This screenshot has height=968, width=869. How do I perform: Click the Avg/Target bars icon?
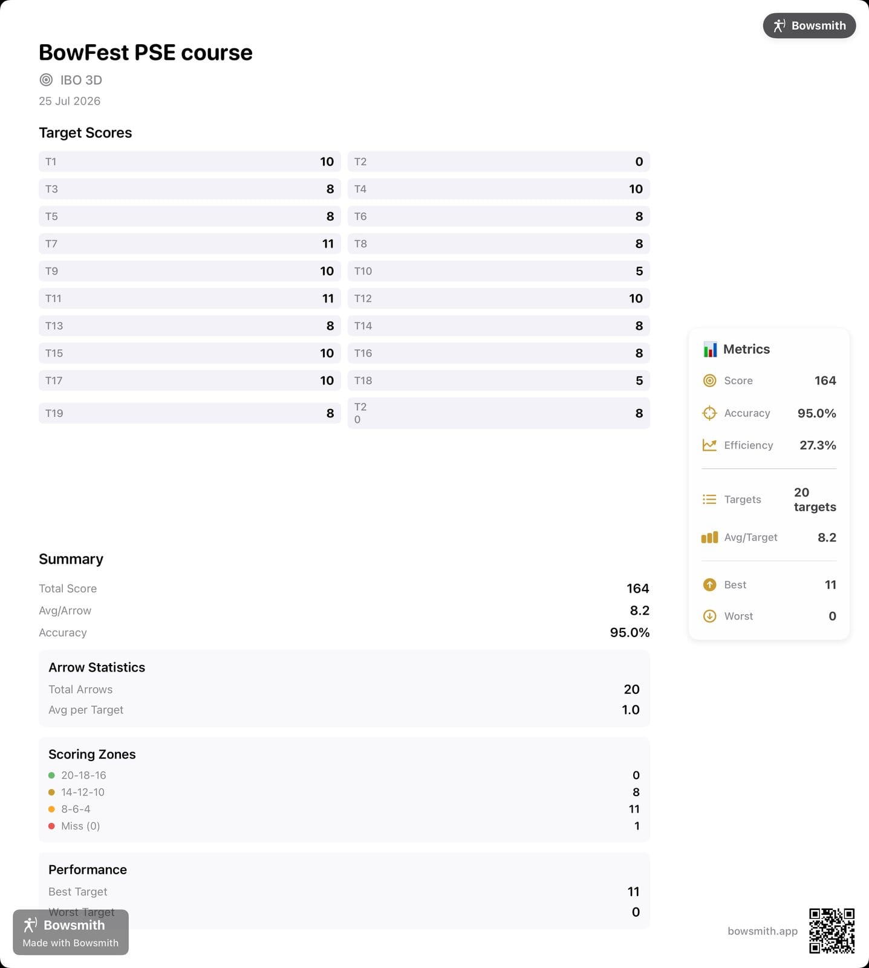click(x=709, y=537)
